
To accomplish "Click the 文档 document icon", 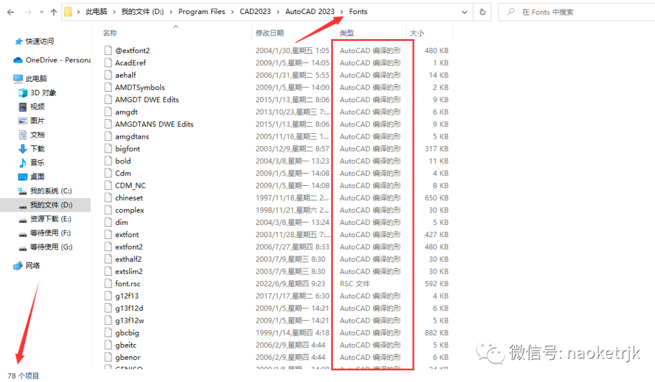I will point(23,134).
